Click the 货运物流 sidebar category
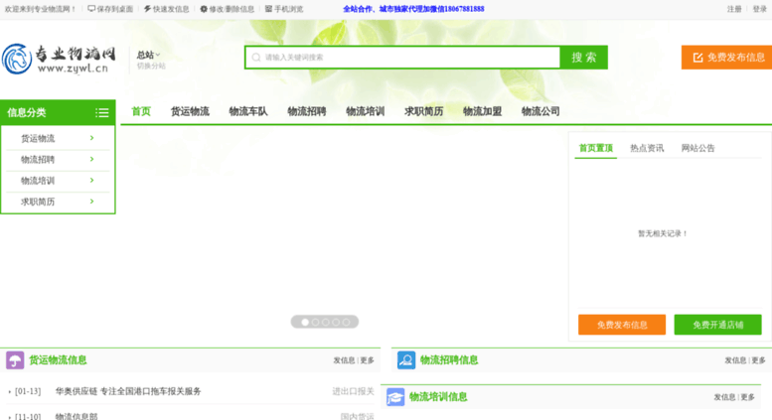Viewport: 772px width, 420px height. (x=38, y=139)
